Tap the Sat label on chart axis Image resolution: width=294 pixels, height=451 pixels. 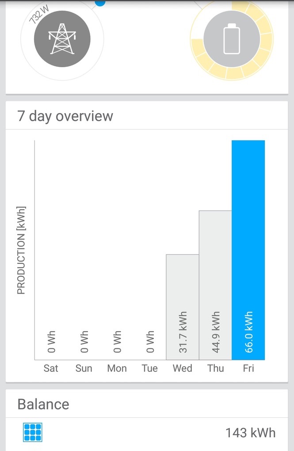51,368
